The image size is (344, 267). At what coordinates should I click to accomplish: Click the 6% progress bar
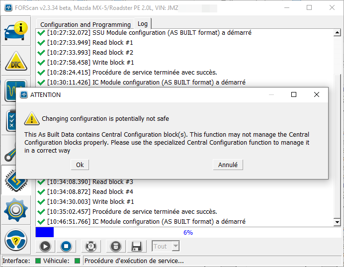(x=188, y=232)
